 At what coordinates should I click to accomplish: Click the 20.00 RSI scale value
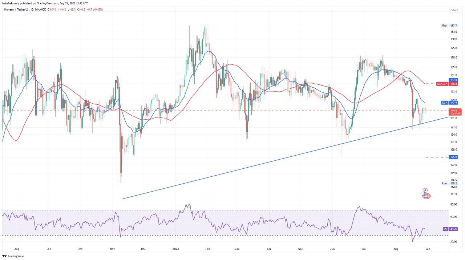tap(454, 241)
